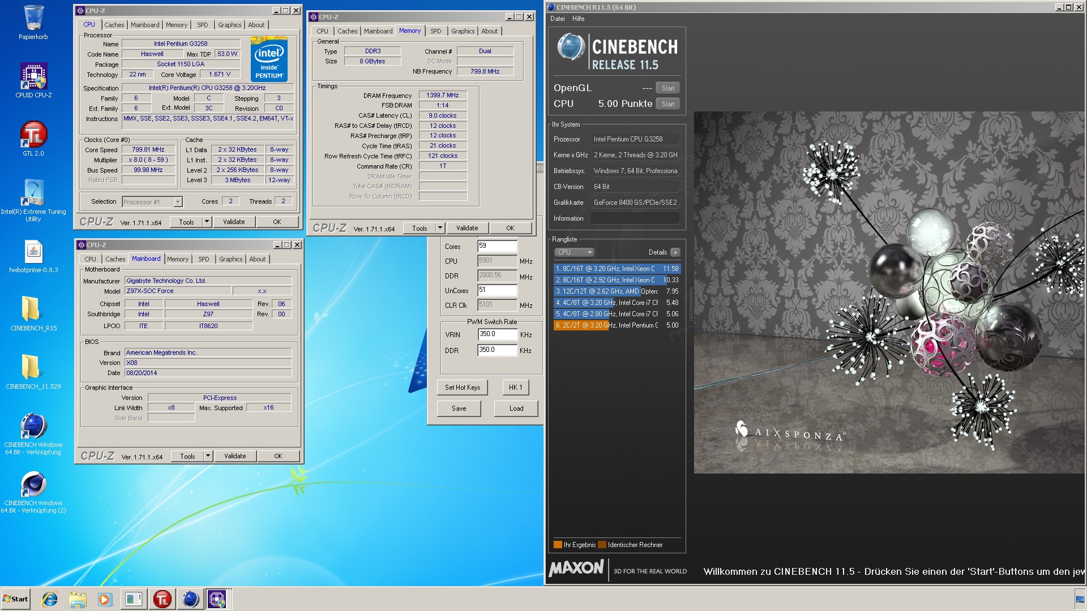
Task: Click the show desktop button at taskbar end
Action: pos(1080,599)
